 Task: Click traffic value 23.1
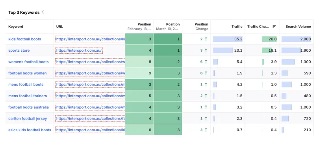pyautogui.click(x=238, y=51)
